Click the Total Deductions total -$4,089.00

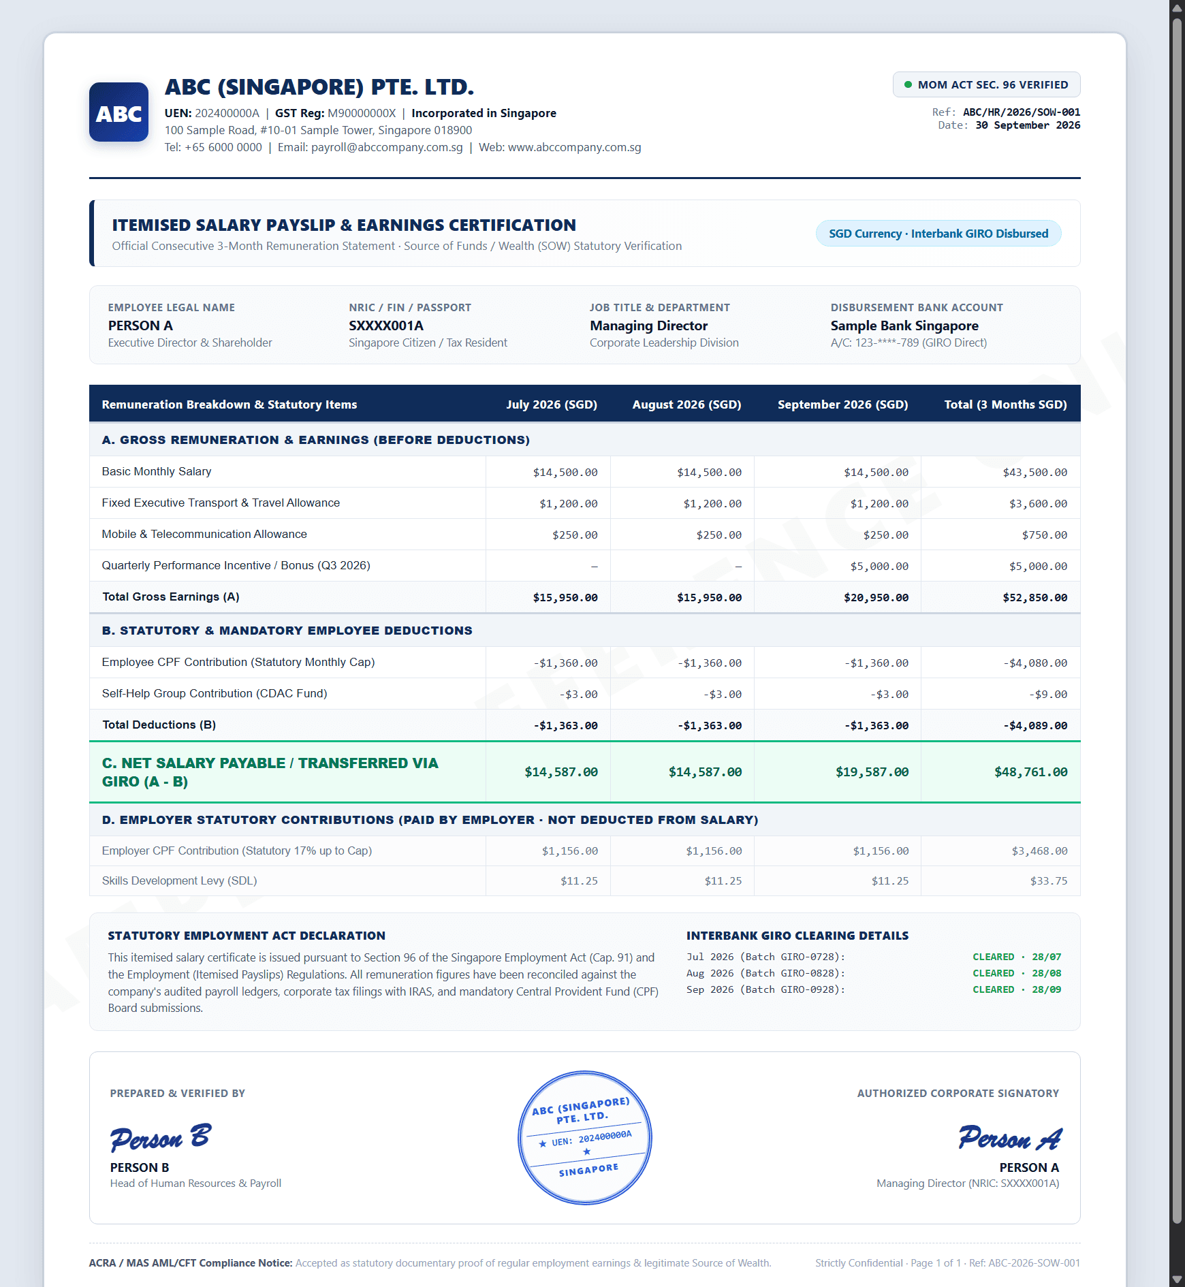pos(1035,725)
